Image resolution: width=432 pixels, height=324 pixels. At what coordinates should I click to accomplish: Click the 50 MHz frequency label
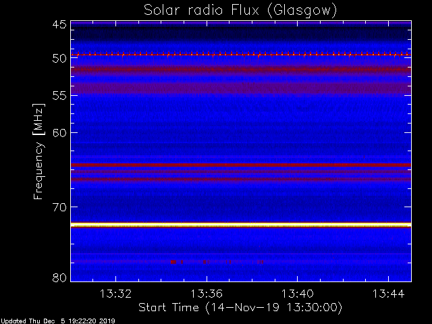(x=59, y=58)
